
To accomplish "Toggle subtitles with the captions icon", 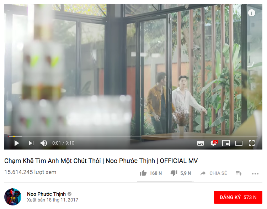I will (201, 143).
